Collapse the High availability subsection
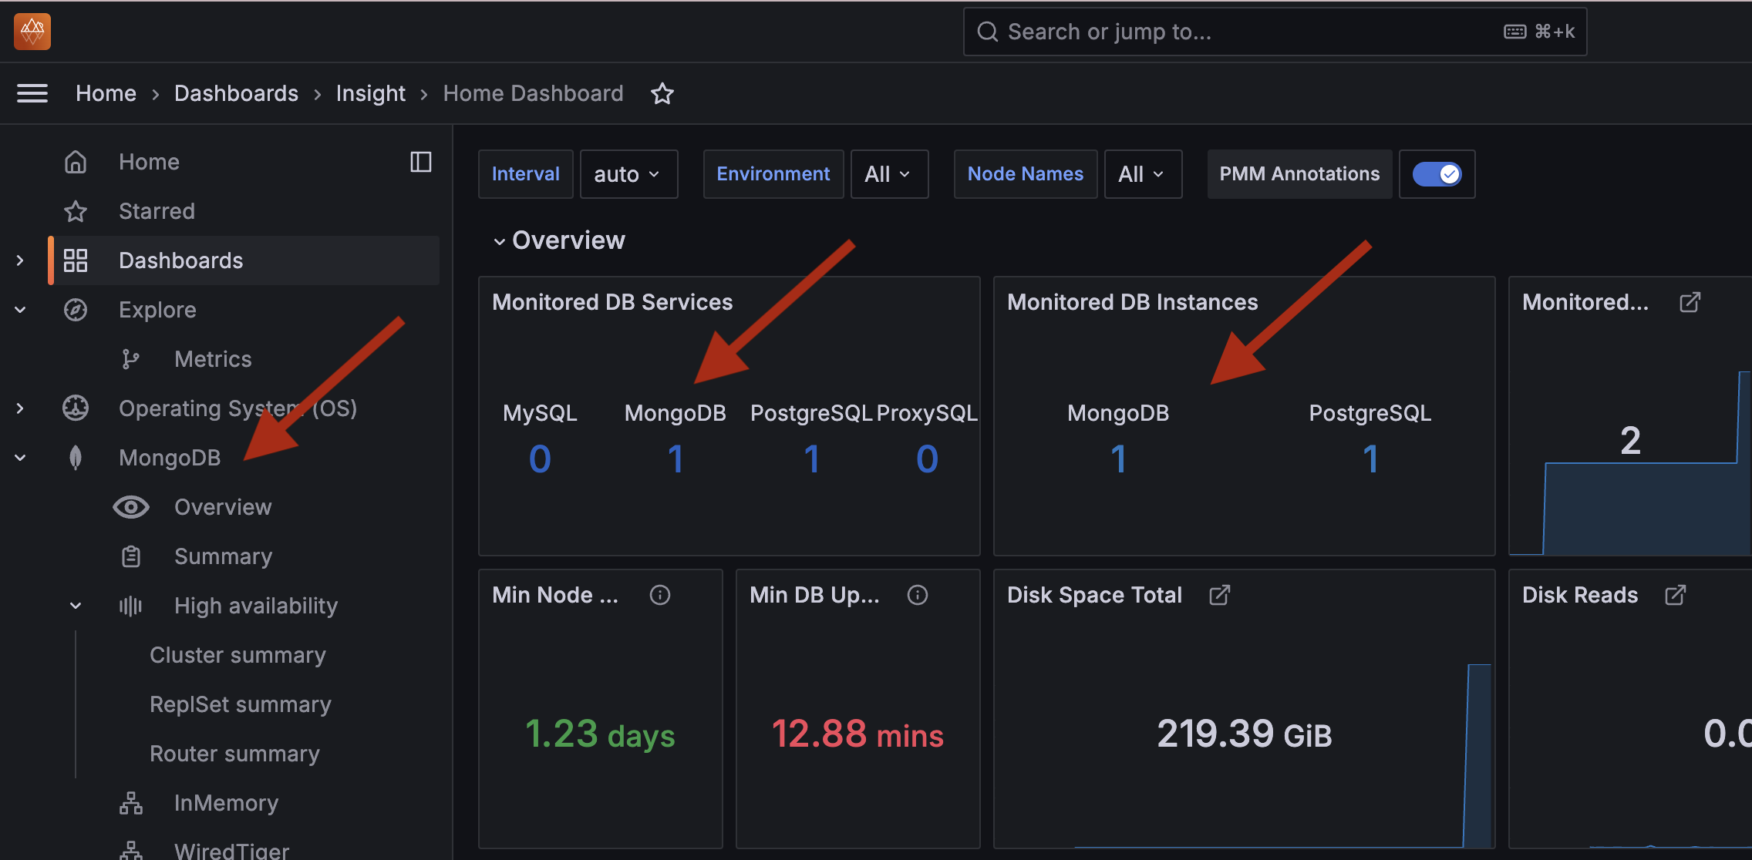The width and height of the screenshot is (1752, 860). [76, 606]
